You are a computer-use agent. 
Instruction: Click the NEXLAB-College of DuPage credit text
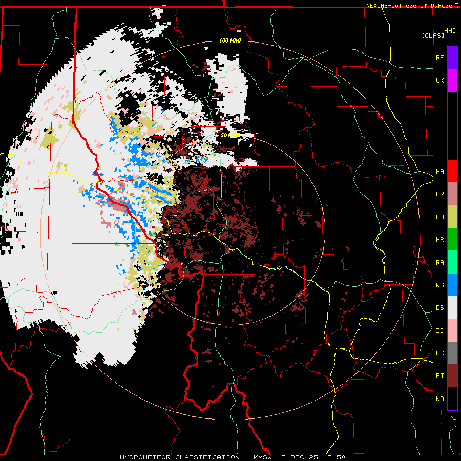tap(410, 6)
